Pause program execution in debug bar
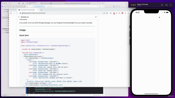Image resolution: width=175 pixels, height=98 pixels. [30, 95]
